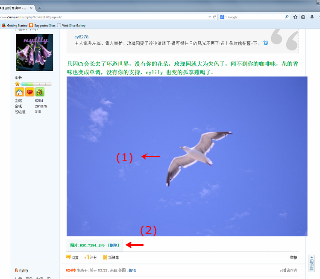Bookmark this page with the star icon
The height and width of the screenshot is (279, 320).
pos(295,17)
